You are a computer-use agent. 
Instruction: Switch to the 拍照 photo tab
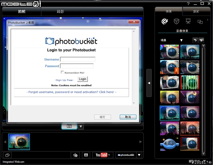22,11
